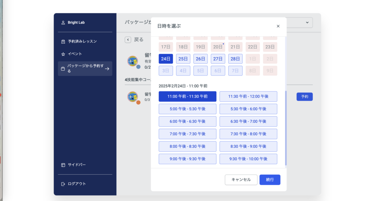Open 予約済みレッスン in the sidebar
This screenshot has height=201, width=371.
82,42
